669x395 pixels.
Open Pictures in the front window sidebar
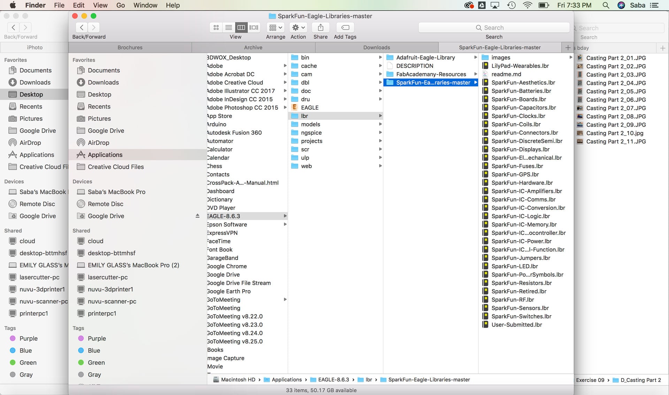tap(99, 119)
